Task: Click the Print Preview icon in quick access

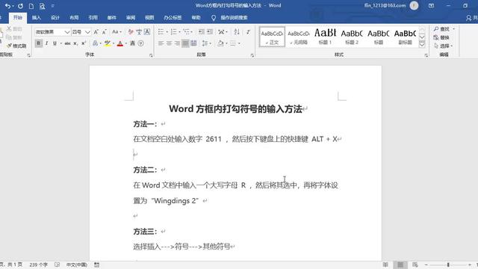Action: click(x=42, y=6)
